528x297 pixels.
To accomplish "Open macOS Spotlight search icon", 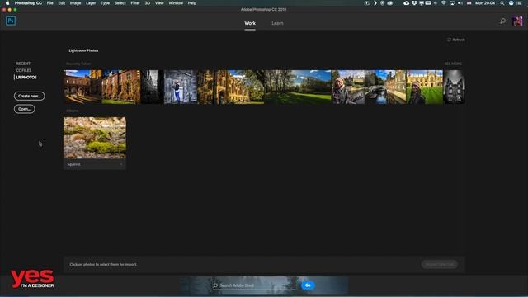I will [502, 3].
